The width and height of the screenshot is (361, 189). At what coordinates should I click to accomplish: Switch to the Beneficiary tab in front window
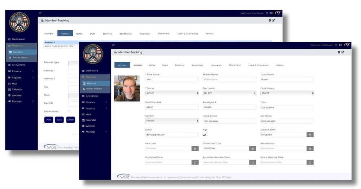197,65
